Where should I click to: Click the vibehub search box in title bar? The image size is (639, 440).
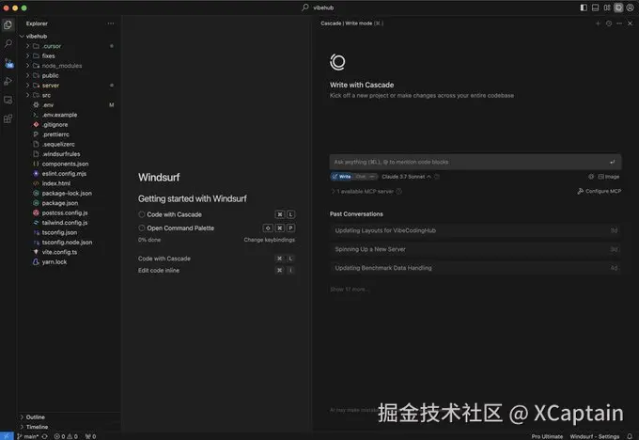coord(319,8)
